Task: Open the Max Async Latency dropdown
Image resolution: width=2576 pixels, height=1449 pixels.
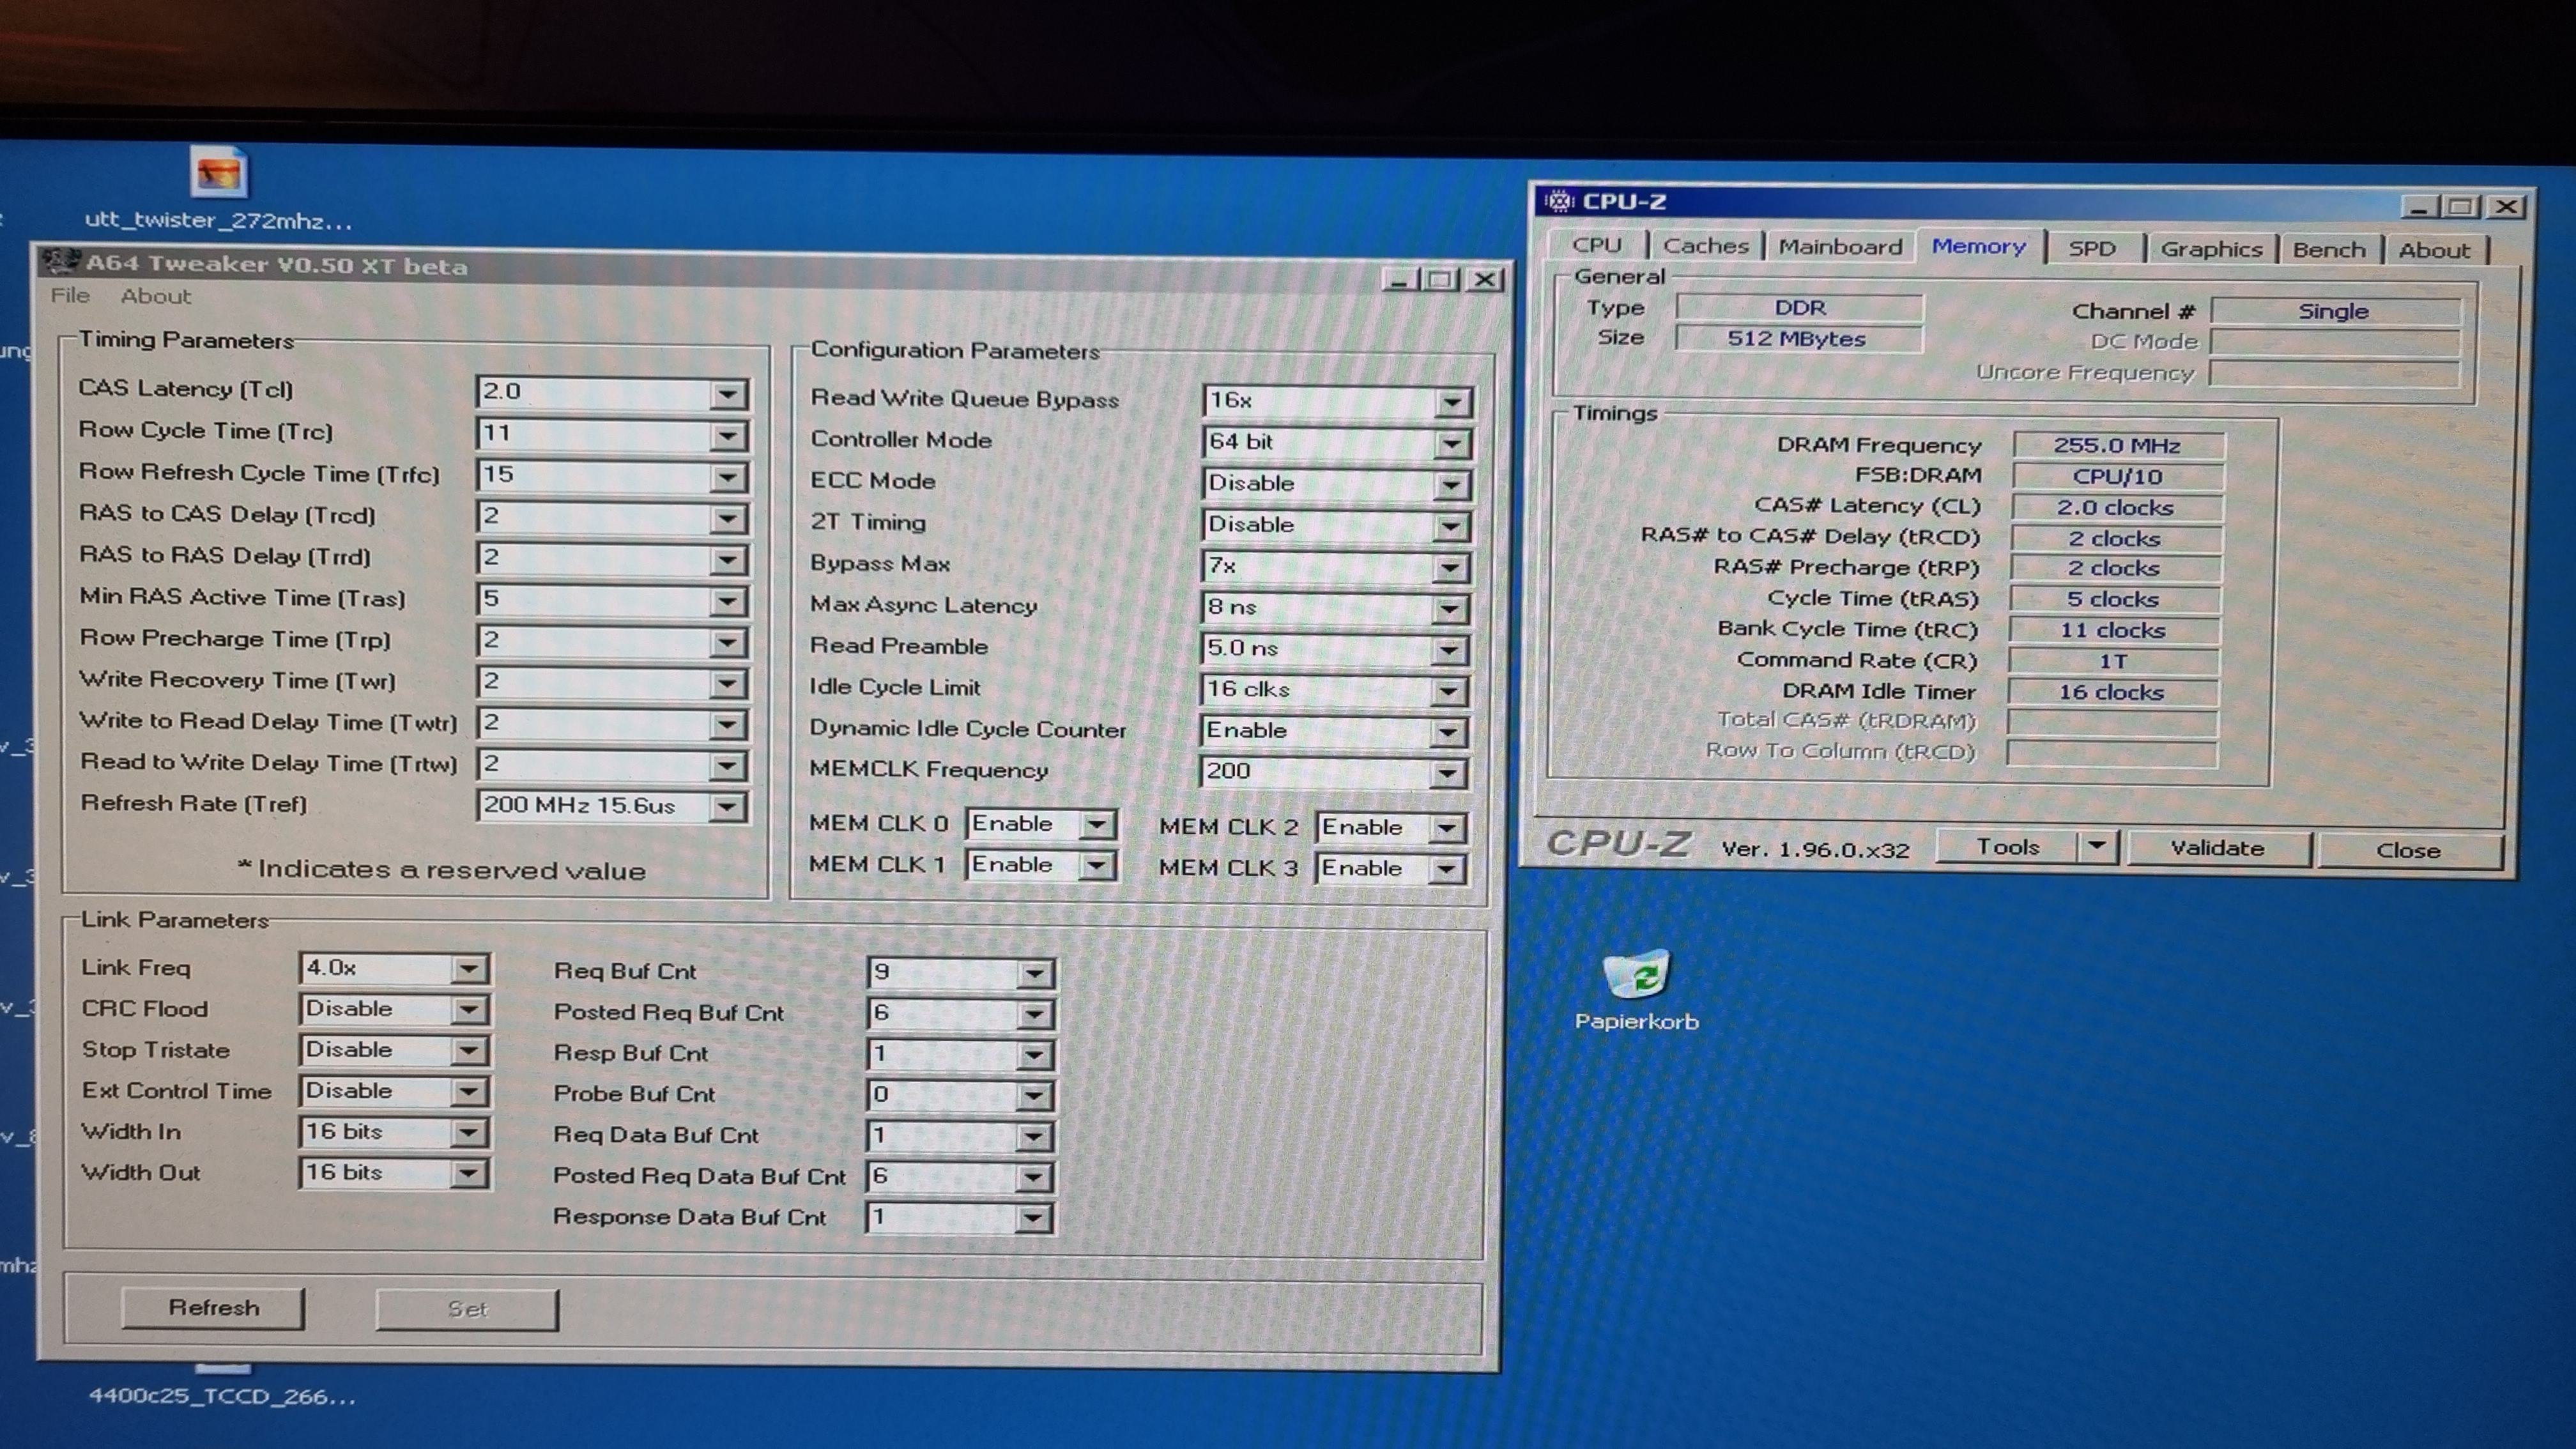Action: coord(1450,608)
